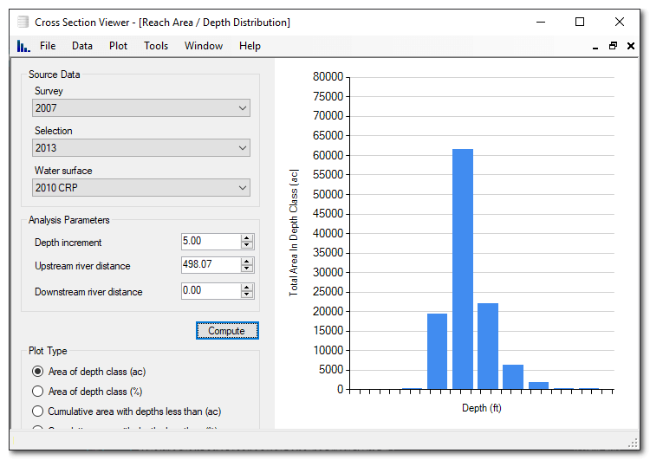Restore the inner document window

[613, 46]
